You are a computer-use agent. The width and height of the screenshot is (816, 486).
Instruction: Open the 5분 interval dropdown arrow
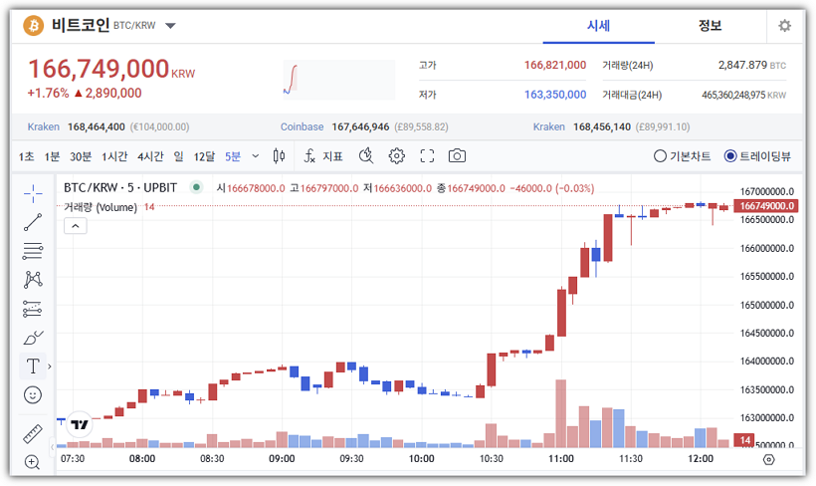point(256,155)
